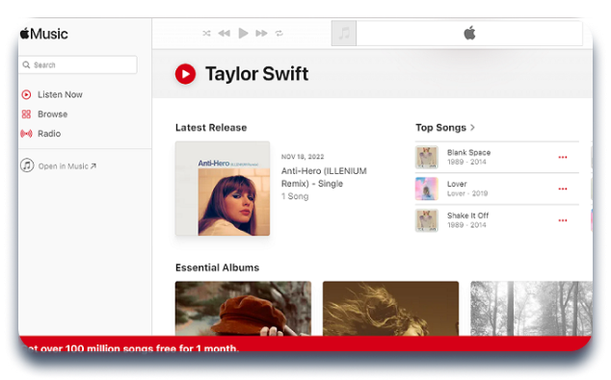The width and height of the screenshot is (611, 380).
Task: Toggle shuffle playback icon
Action: (x=206, y=34)
